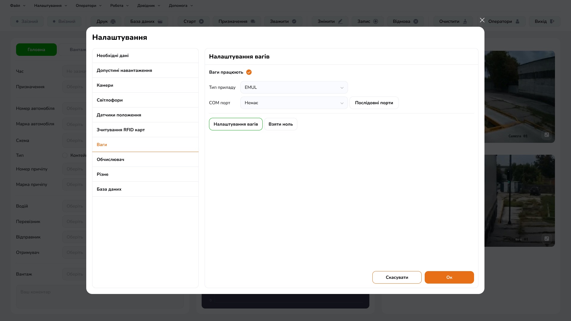Click the truck icon on Призначення button
Viewport: 571px width, 321px height.
click(x=253, y=21)
